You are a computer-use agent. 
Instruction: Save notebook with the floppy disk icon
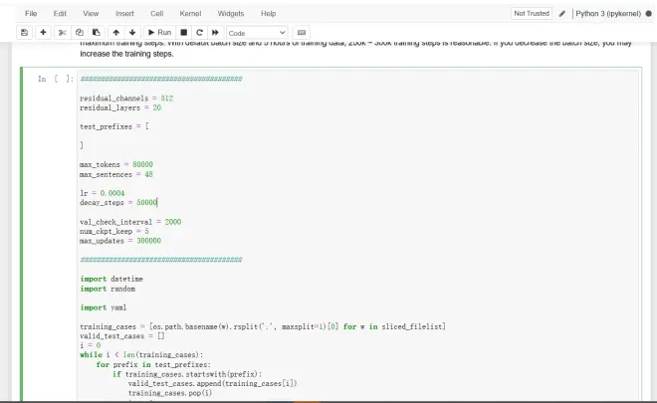click(x=24, y=32)
